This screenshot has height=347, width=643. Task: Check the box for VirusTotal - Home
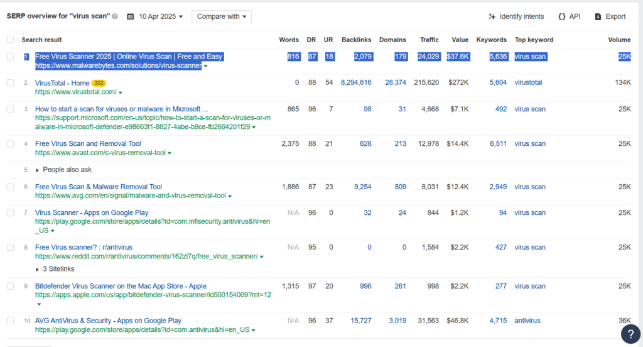(x=10, y=82)
